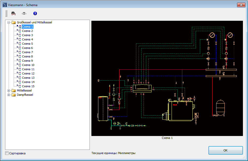
Task: Click the Großkessel und Mittelkessel folder icon
Action: click(x=14, y=22)
